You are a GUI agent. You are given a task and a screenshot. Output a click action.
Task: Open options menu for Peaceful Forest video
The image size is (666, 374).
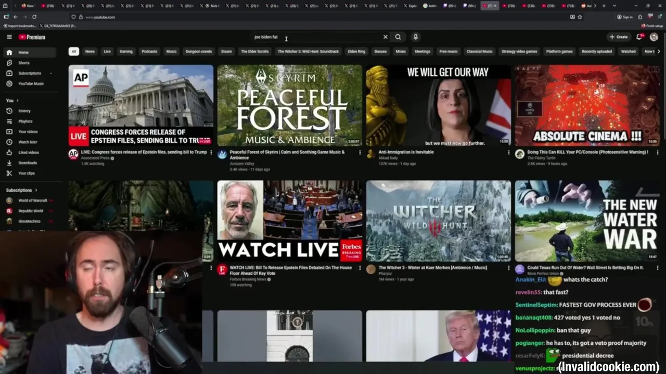[360, 152]
